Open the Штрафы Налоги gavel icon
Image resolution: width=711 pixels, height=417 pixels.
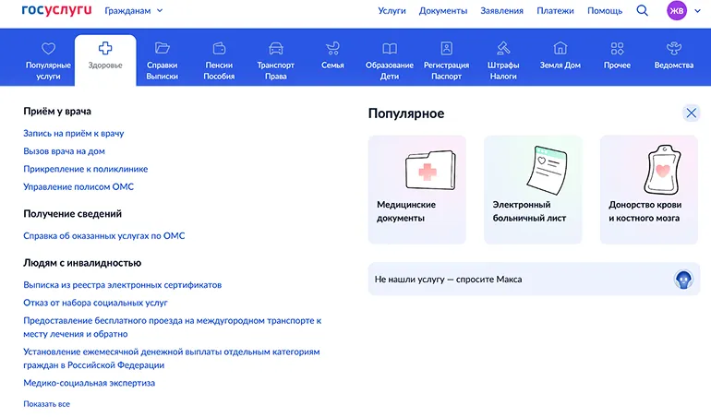click(503, 48)
